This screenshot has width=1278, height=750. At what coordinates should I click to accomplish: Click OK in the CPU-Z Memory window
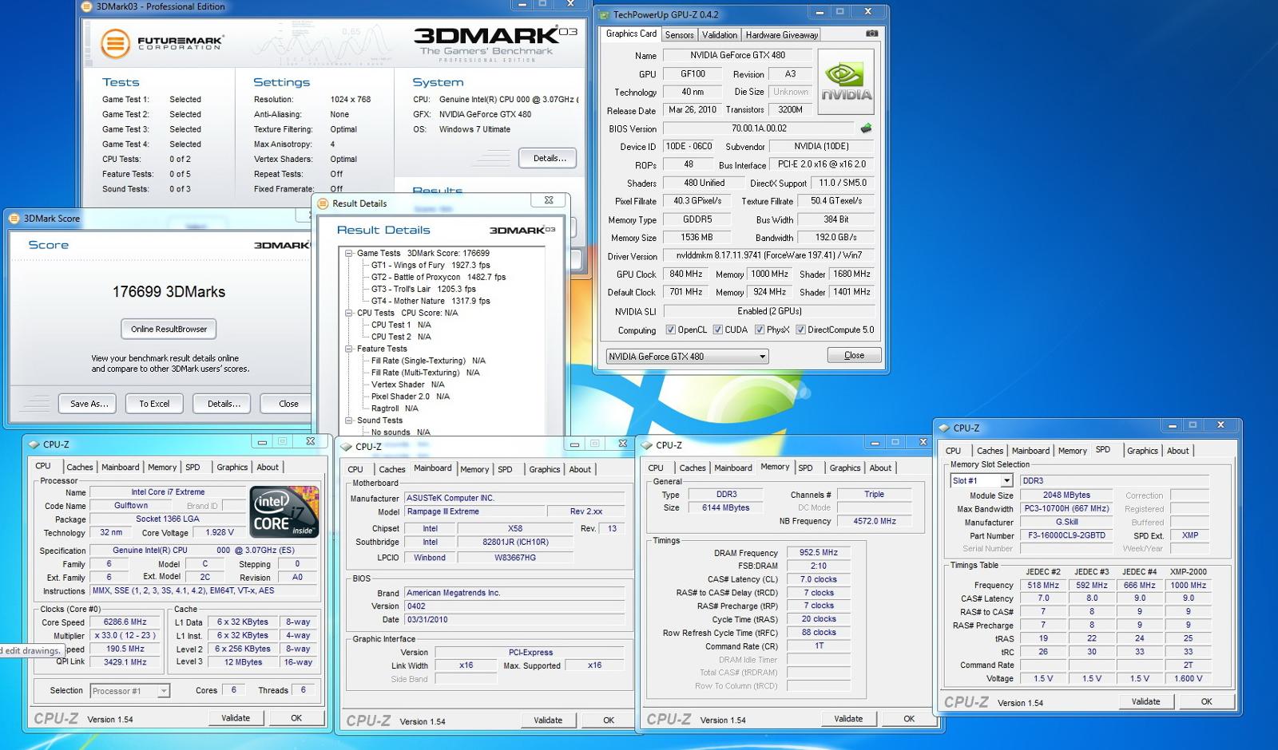909,719
